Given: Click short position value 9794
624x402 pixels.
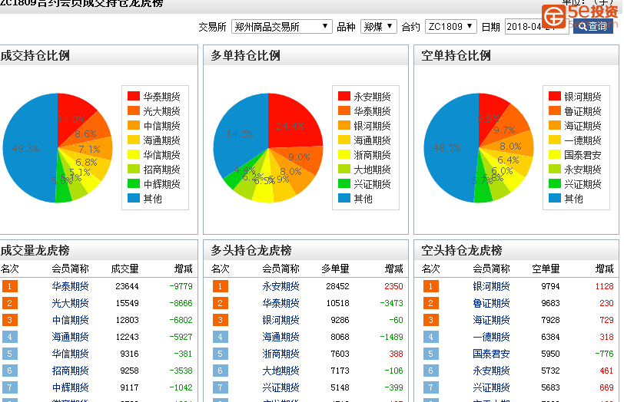Looking at the screenshot, I should 550,286.
